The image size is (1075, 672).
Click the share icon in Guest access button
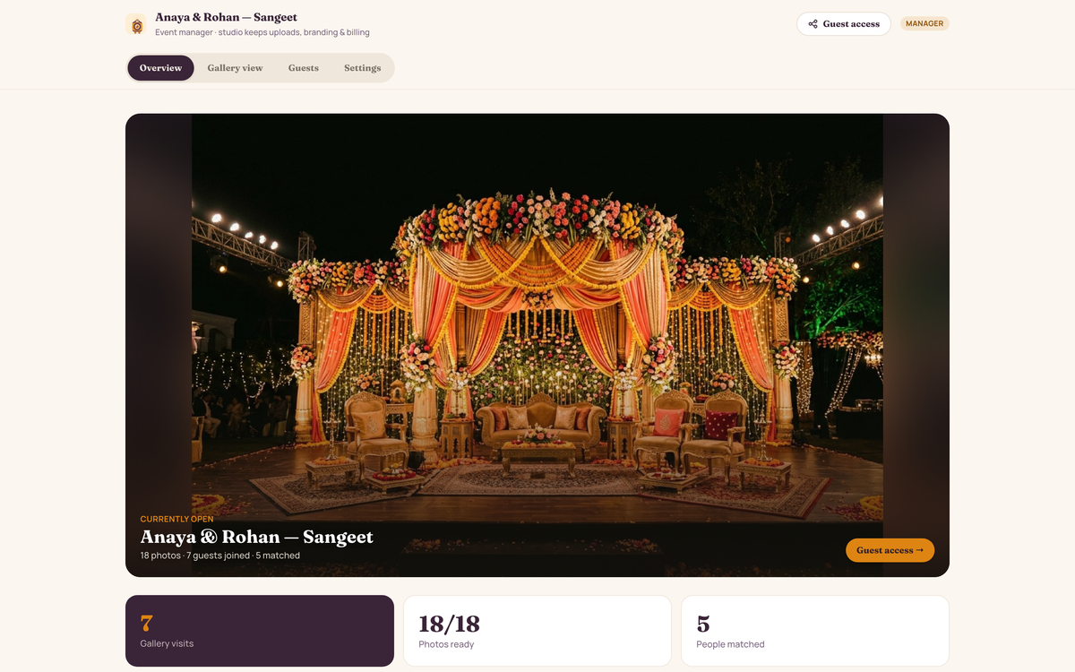tap(813, 24)
